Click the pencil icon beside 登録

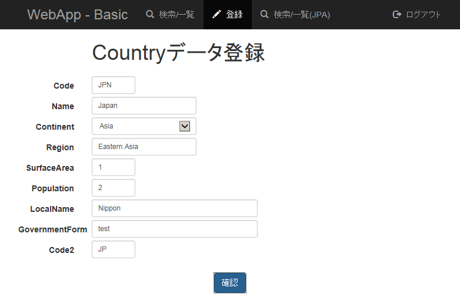pos(216,14)
